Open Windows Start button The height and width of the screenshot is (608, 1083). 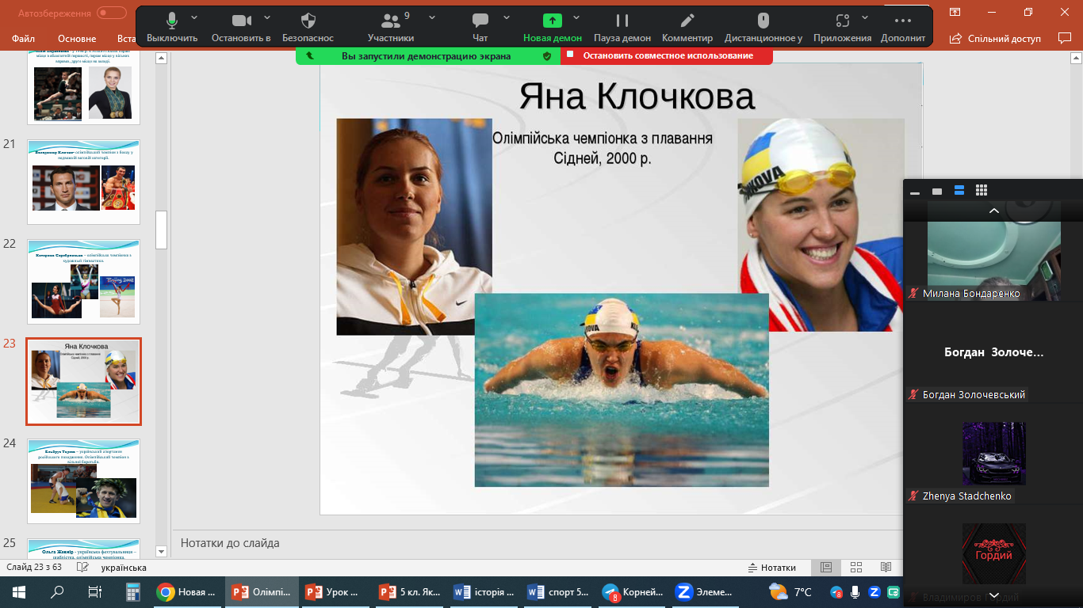(x=18, y=591)
